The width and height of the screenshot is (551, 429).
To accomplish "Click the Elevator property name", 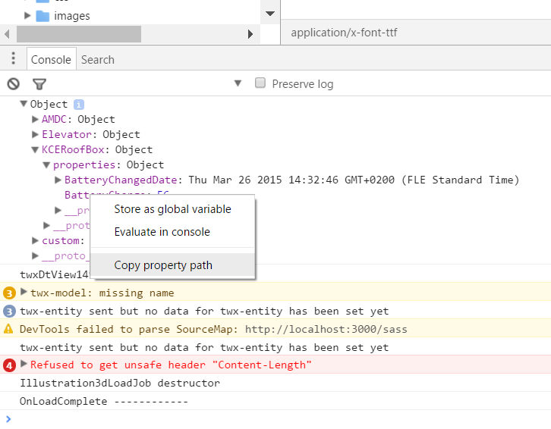I will (67, 134).
